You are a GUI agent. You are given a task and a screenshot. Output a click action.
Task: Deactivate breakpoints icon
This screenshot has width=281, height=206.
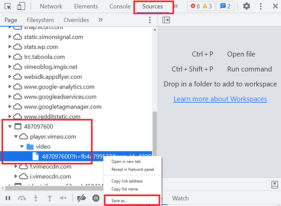[x=81, y=198]
